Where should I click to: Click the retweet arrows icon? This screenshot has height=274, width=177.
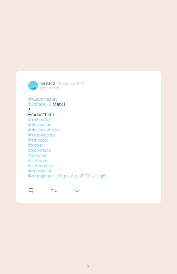click(54, 190)
